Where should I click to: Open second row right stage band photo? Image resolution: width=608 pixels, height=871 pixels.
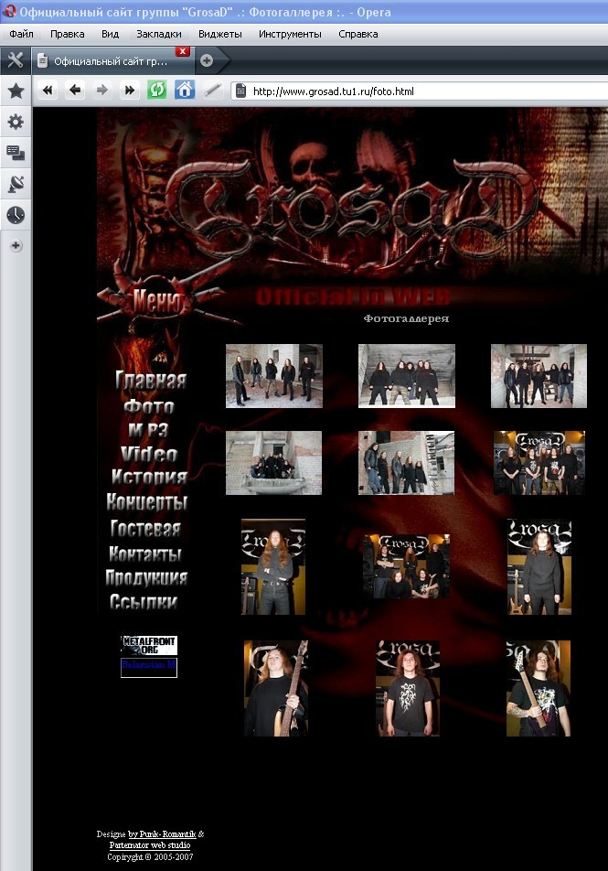[539, 463]
